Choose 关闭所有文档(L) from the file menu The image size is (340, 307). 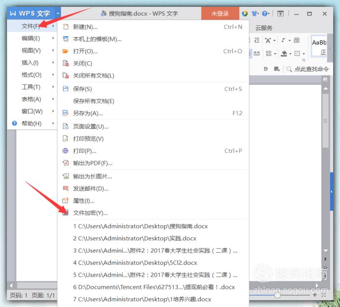coord(153,76)
